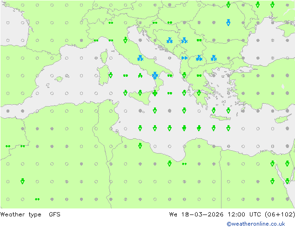Select the 'Weather type' title text
The width and height of the screenshot is (295, 228).
(20, 215)
